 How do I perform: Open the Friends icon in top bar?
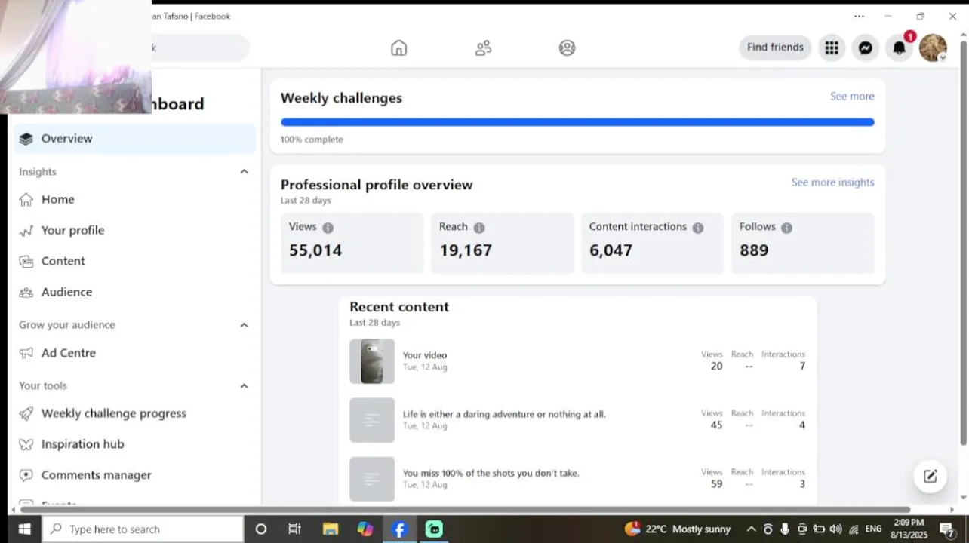[483, 48]
